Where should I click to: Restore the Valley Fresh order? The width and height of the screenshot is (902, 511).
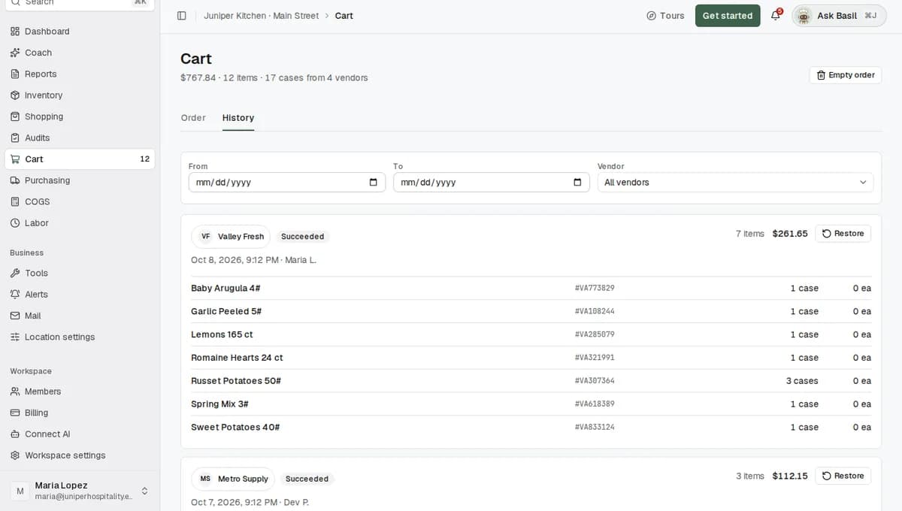[x=843, y=234]
